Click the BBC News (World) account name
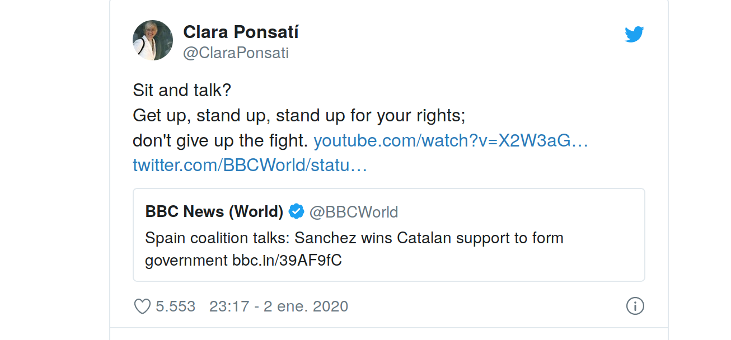731x340 pixels. pyautogui.click(x=214, y=211)
